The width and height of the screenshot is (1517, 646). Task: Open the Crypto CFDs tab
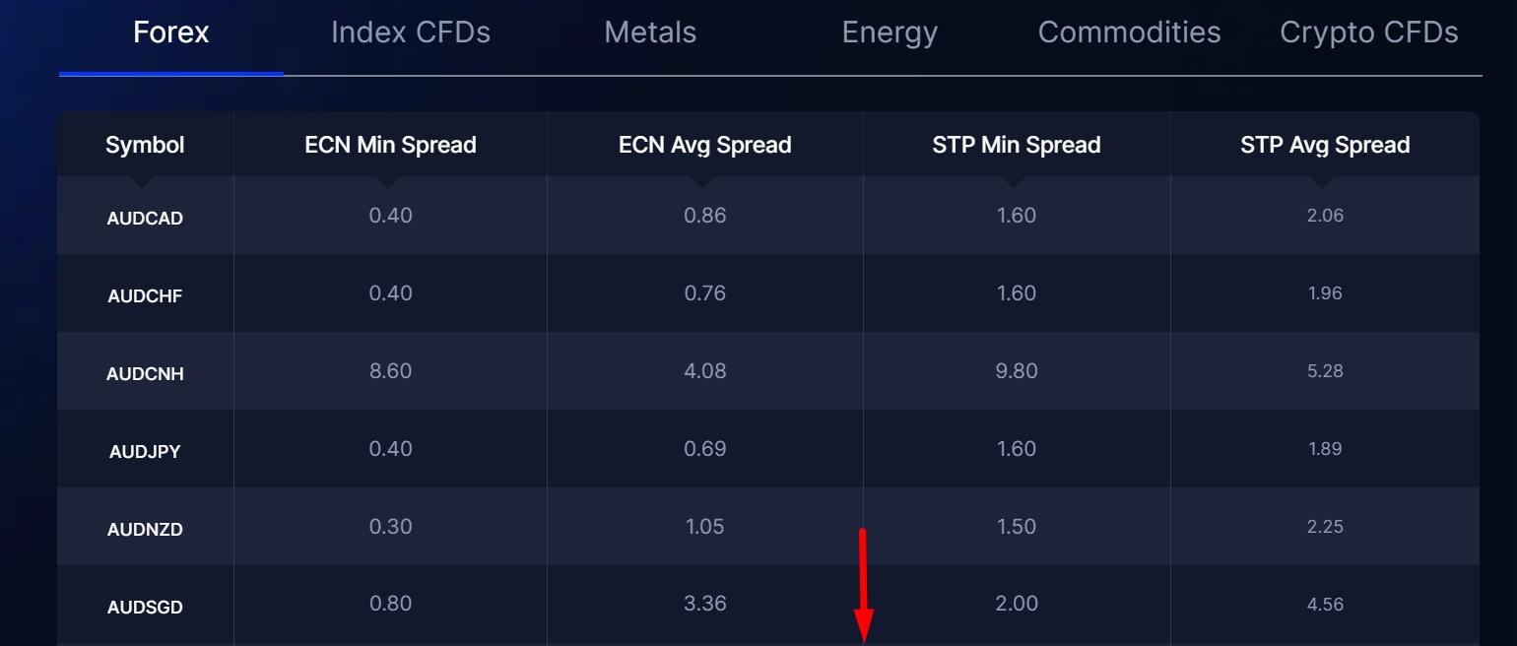(1368, 32)
